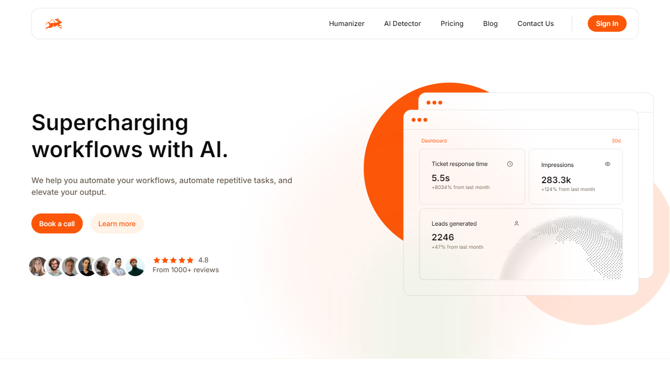Click the first reviewer avatar thumbnail
670x376 pixels.
(x=38, y=266)
